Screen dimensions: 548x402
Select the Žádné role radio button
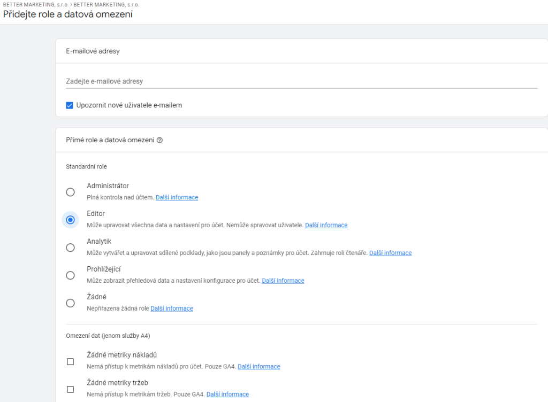pos(70,303)
